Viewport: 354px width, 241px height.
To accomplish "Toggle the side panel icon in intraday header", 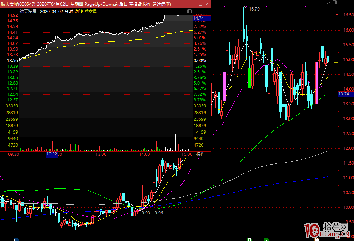I will click(x=190, y=11).
